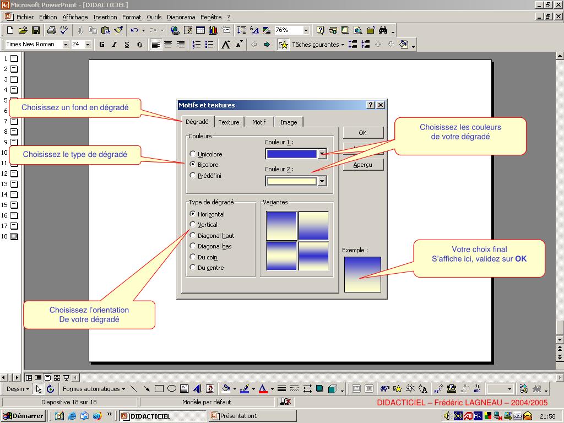Click the binoculars search icon

click(x=383, y=30)
